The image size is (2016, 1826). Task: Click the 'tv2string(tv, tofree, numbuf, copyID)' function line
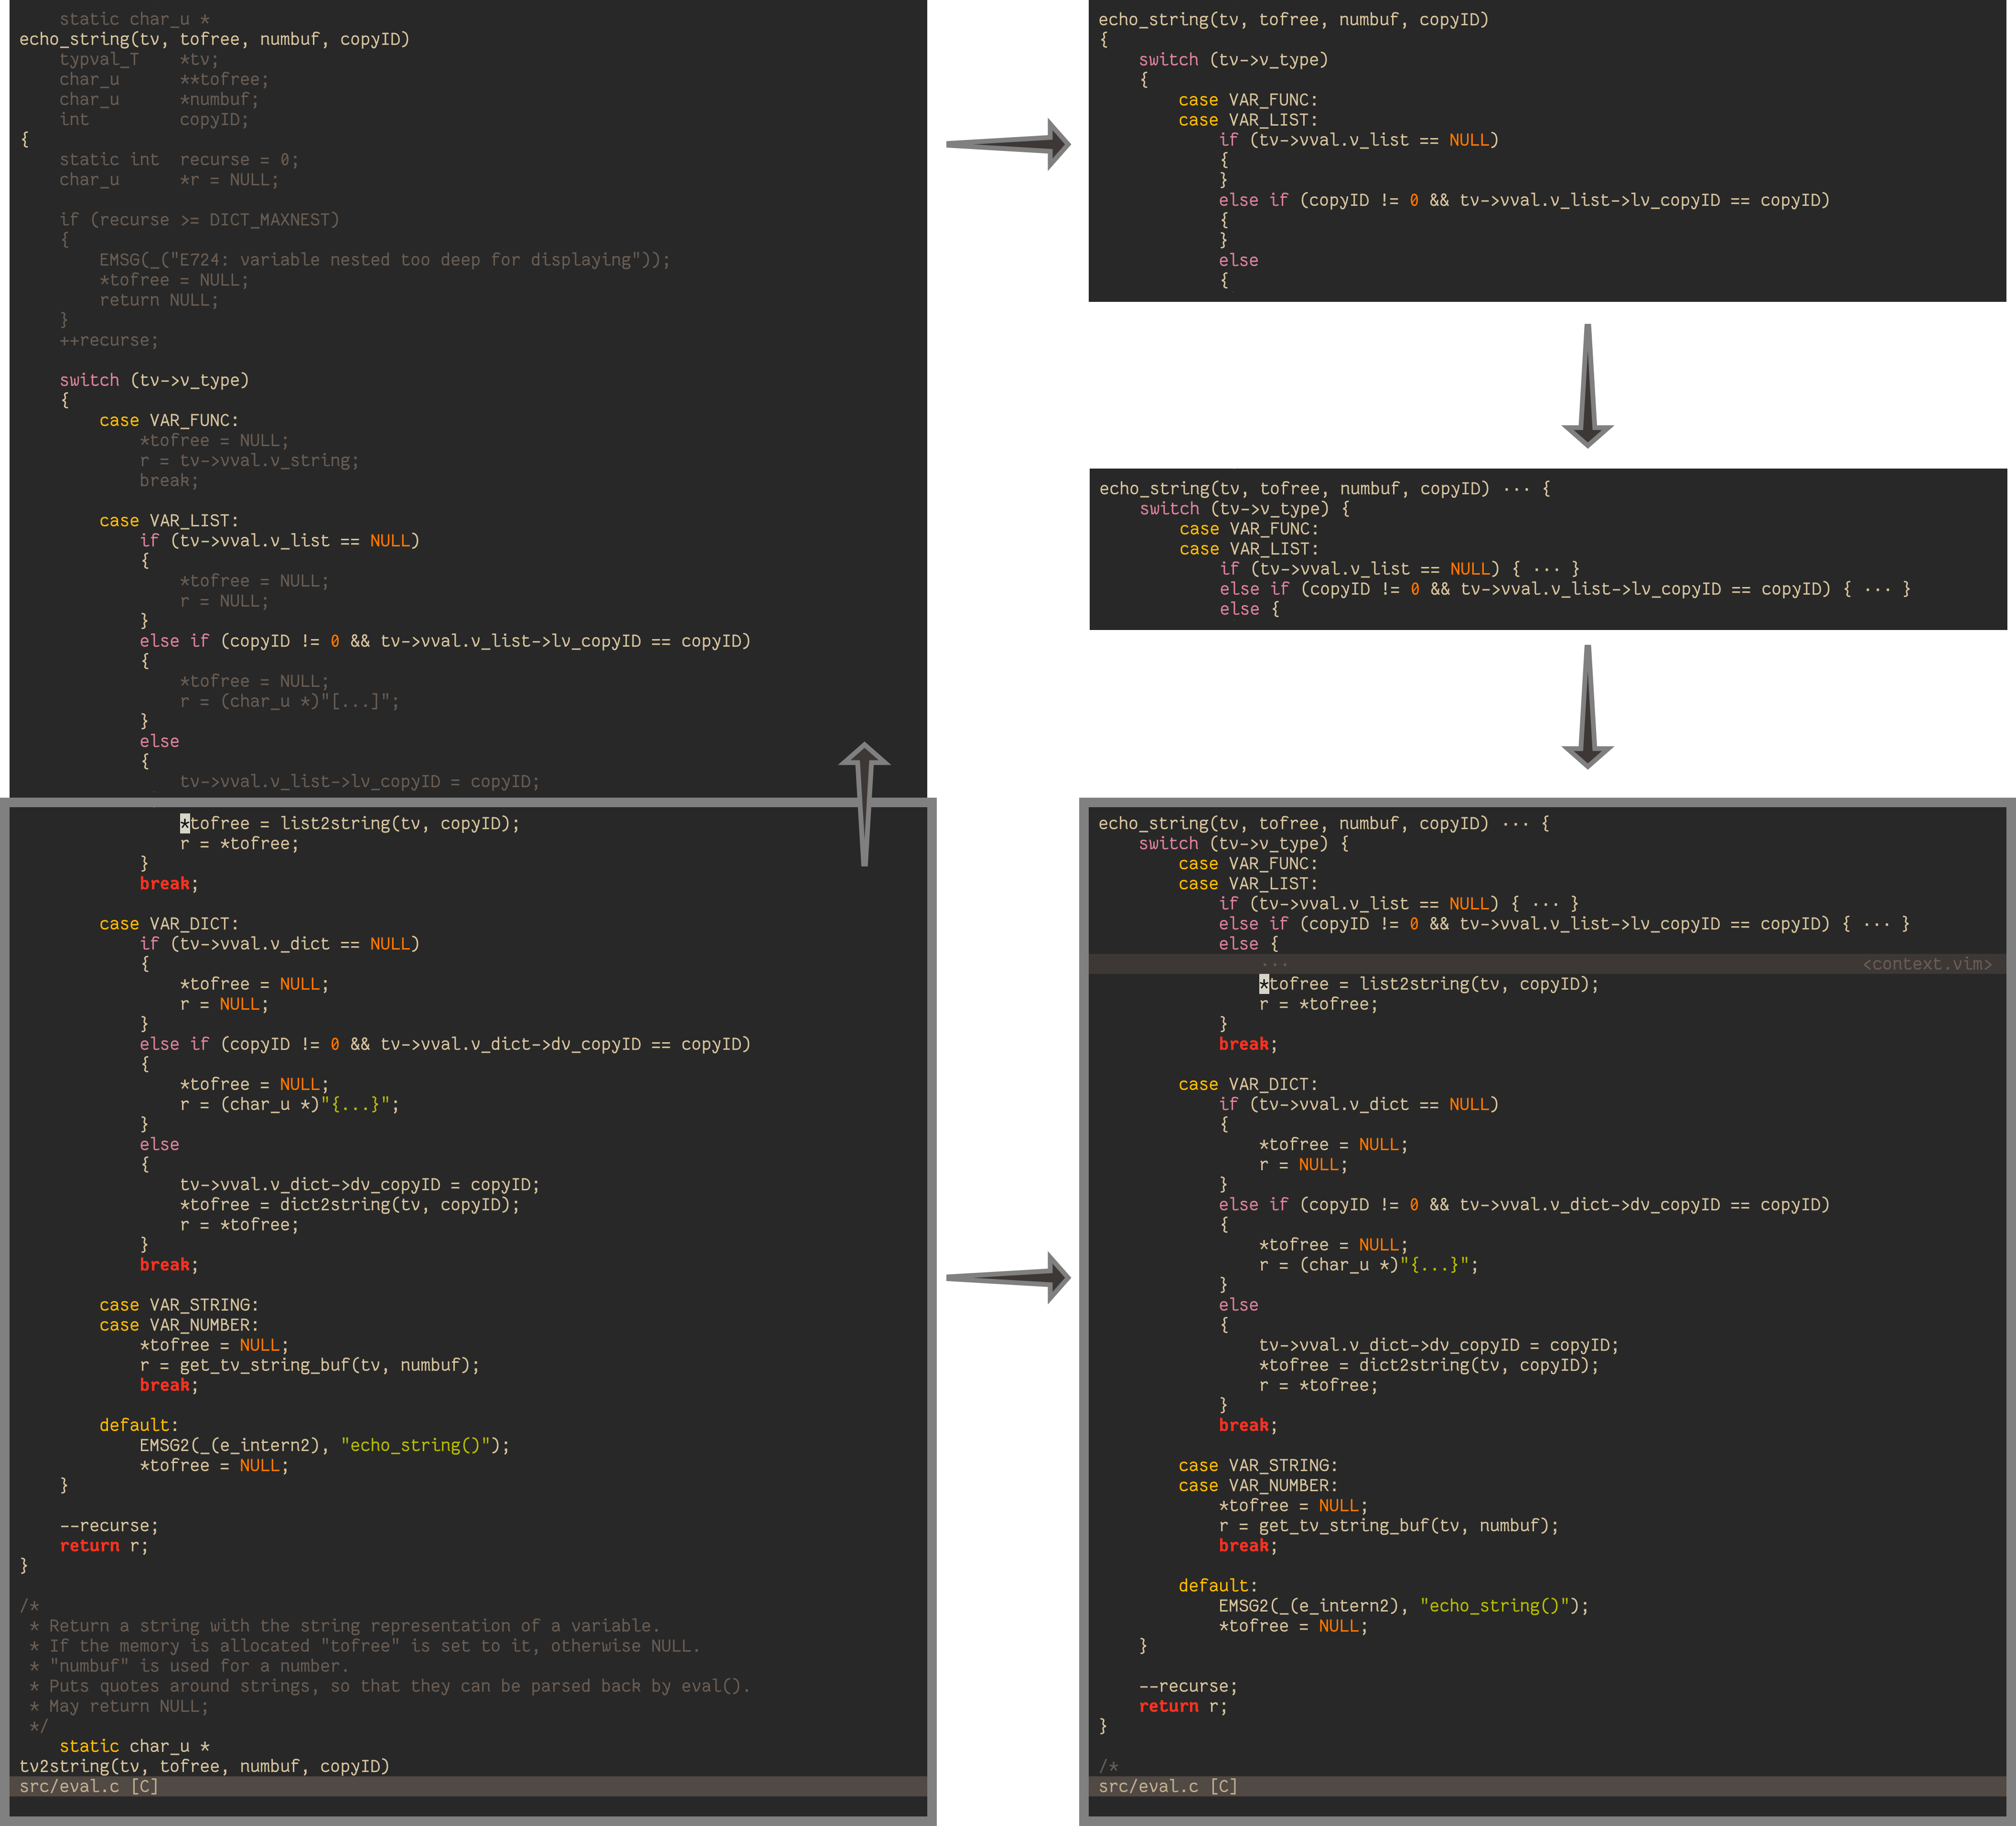click(204, 1766)
